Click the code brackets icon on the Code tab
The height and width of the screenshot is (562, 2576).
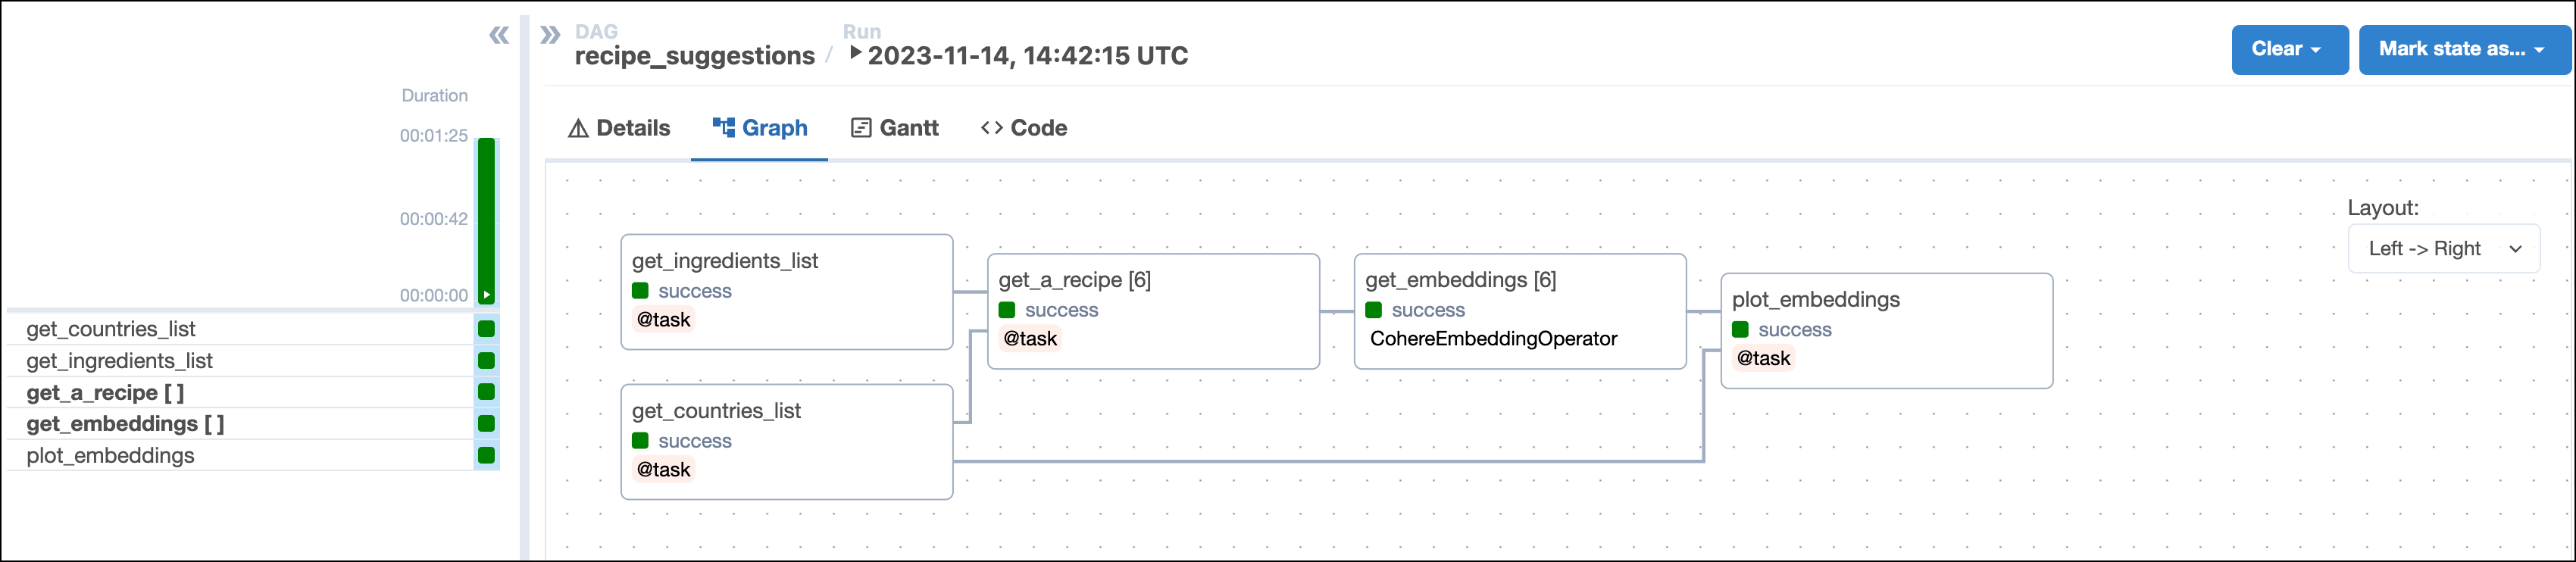tap(991, 128)
